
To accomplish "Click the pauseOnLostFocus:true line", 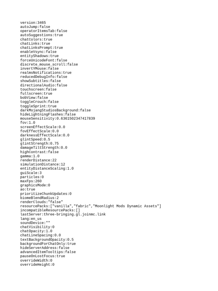I will coord(43,256).
